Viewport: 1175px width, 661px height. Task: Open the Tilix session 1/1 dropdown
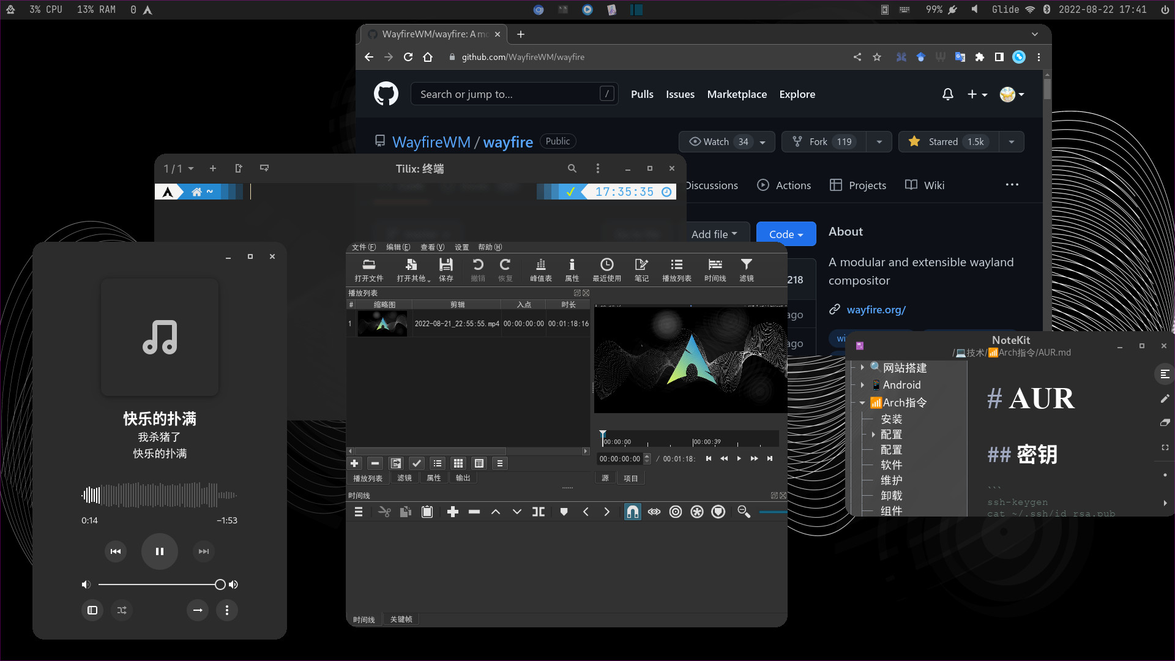pos(178,168)
